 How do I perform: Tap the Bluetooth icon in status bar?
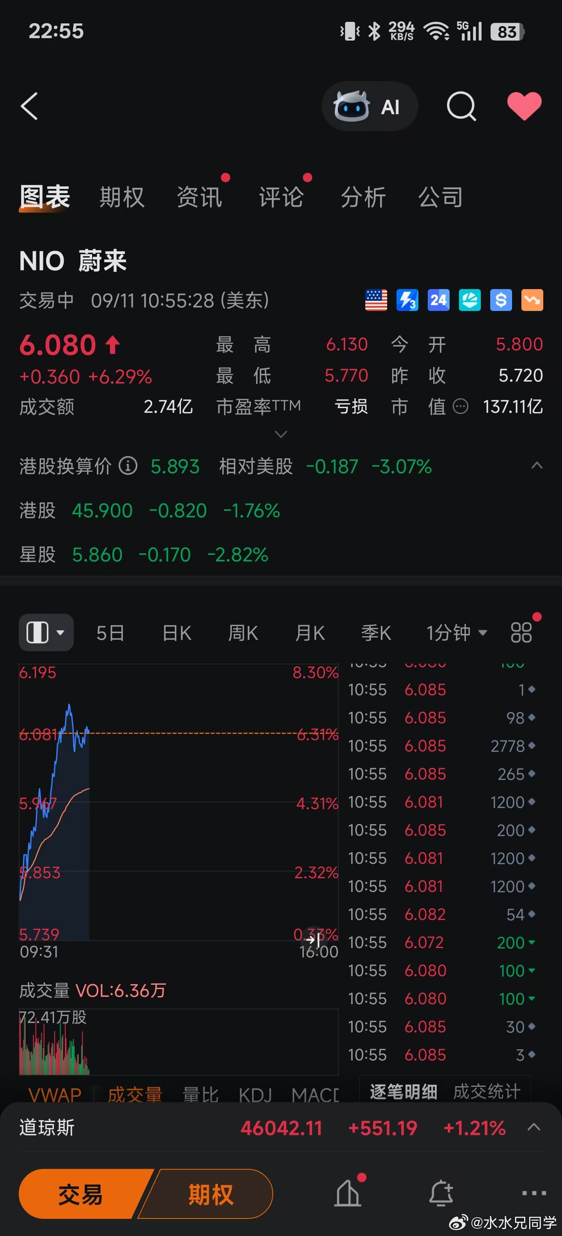pos(374,32)
